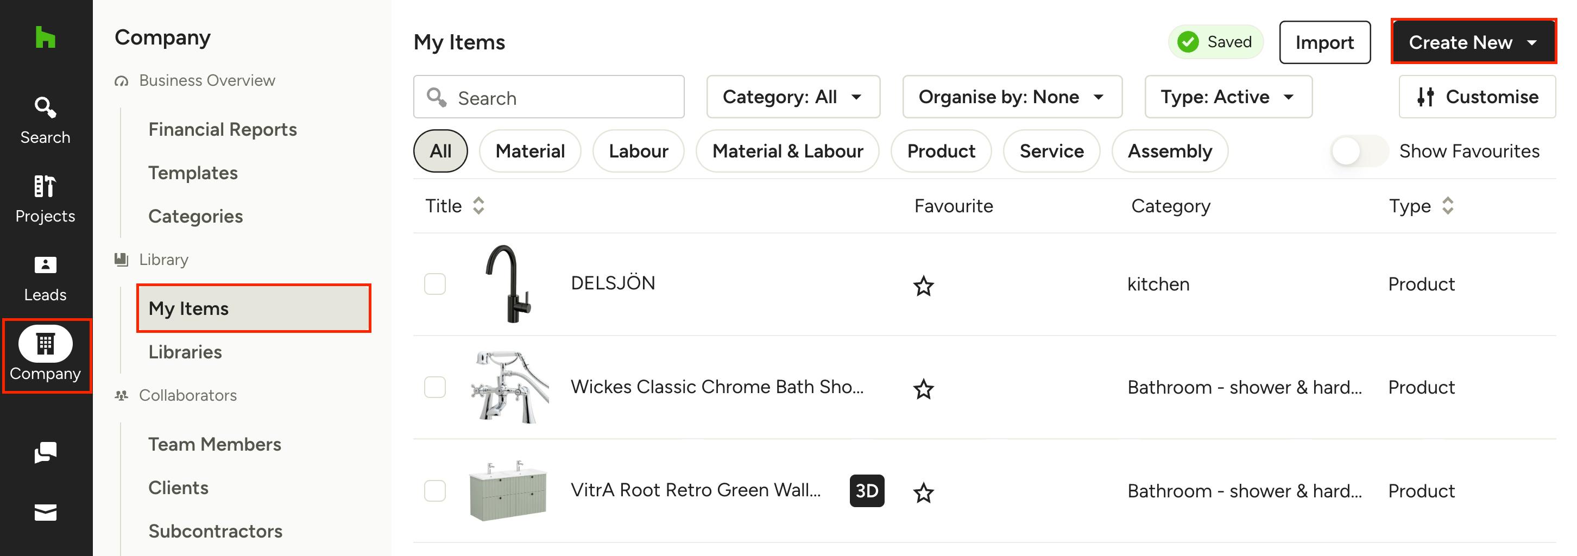
Task: Open the Type: Active dropdown
Action: (1228, 97)
